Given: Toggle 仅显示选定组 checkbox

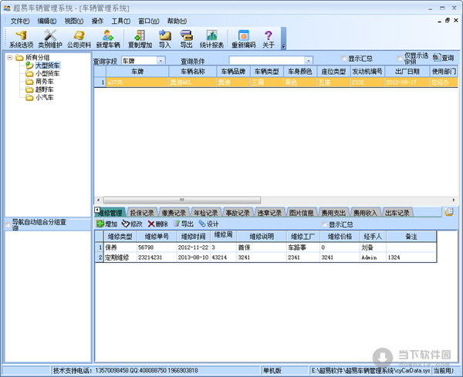Looking at the screenshot, I should [x=400, y=59].
